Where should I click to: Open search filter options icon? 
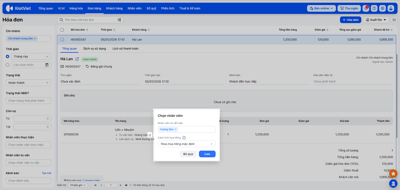point(119,20)
